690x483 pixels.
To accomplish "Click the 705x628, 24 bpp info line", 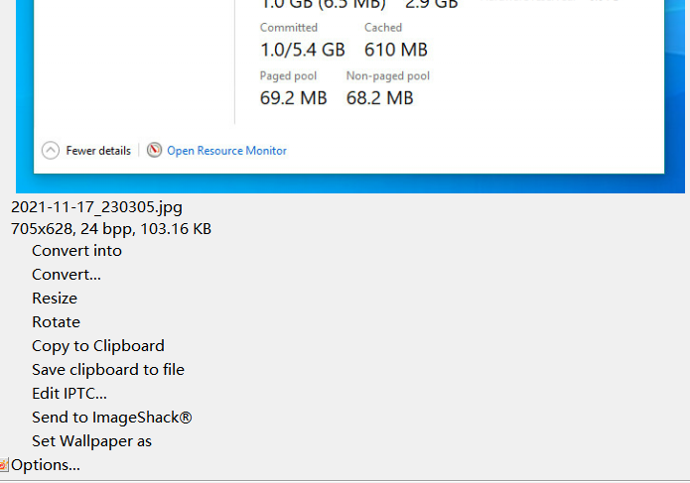I will tap(110, 229).
